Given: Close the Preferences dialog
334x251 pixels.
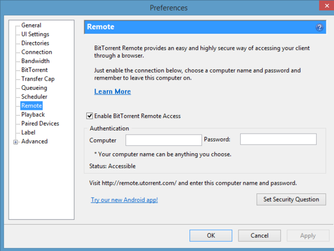Looking at the screenshot, I should (327, 6).
